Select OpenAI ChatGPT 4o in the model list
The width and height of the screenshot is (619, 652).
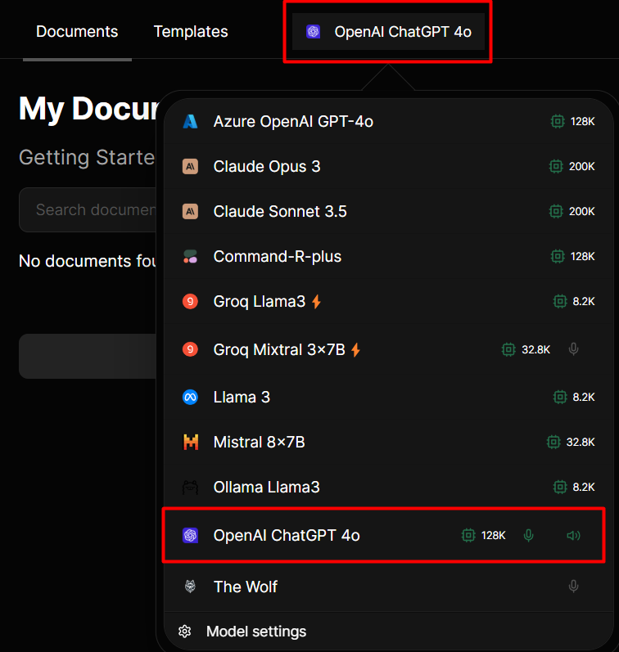point(287,536)
